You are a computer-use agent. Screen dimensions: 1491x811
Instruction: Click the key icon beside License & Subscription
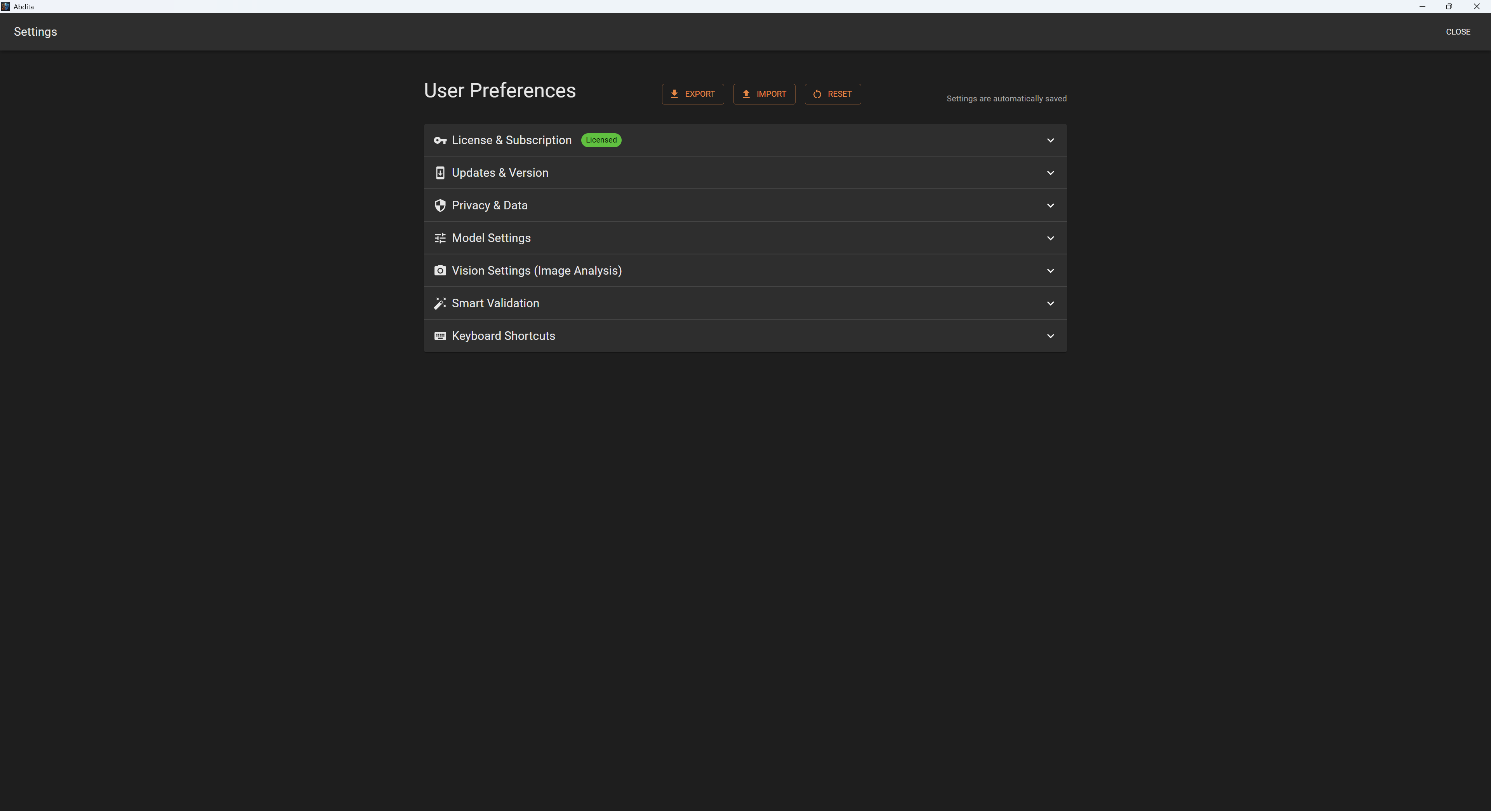440,140
